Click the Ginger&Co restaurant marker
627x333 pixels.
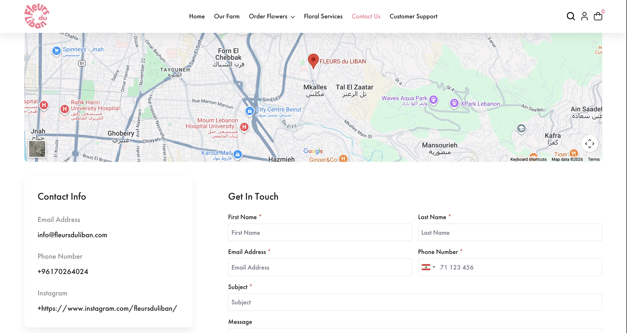pyautogui.click(x=343, y=159)
